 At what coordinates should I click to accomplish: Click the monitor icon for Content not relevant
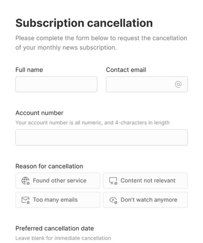(x=113, y=181)
